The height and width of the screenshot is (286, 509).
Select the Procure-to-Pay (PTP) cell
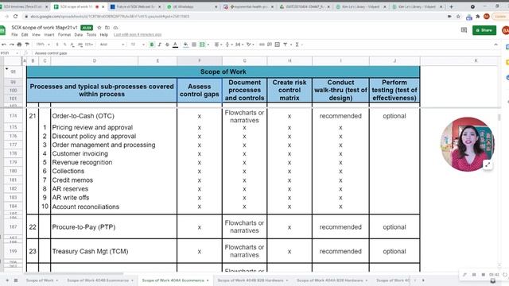pyautogui.click(x=114, y=227)
